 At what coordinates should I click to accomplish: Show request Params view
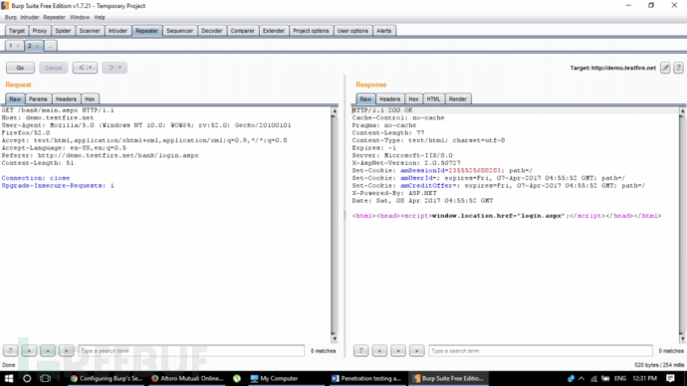click(38, 98)
